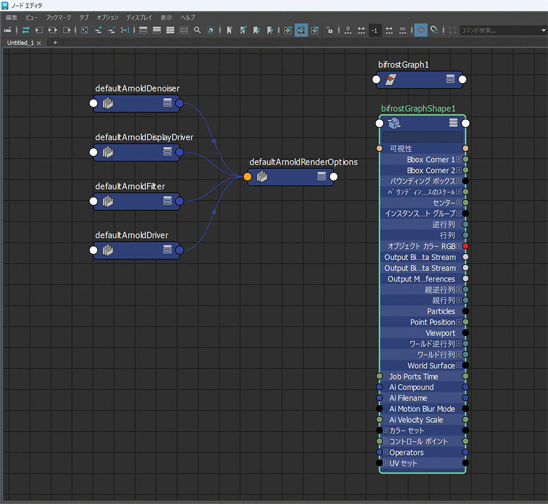Open the ディスプレイ menu
Viewport: 548px width, 504px height.
139,18
